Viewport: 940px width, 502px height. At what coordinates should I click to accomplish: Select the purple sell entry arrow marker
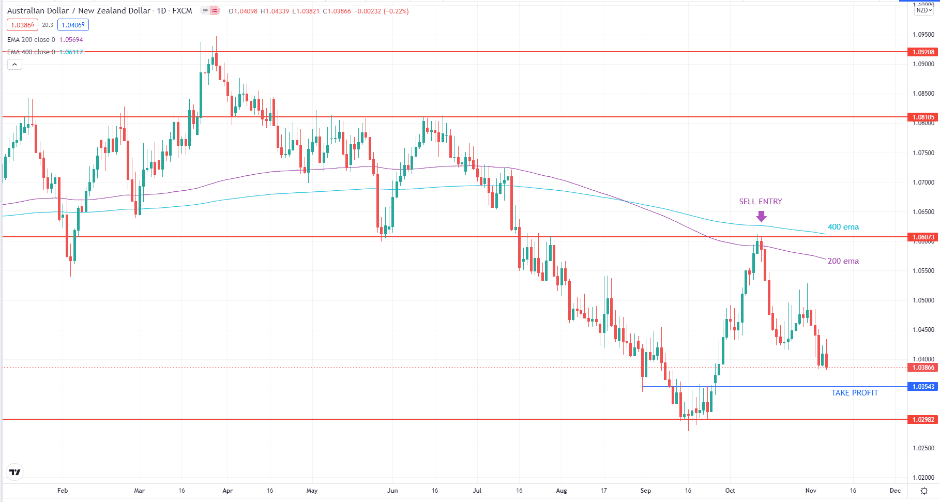click(761, 216)
